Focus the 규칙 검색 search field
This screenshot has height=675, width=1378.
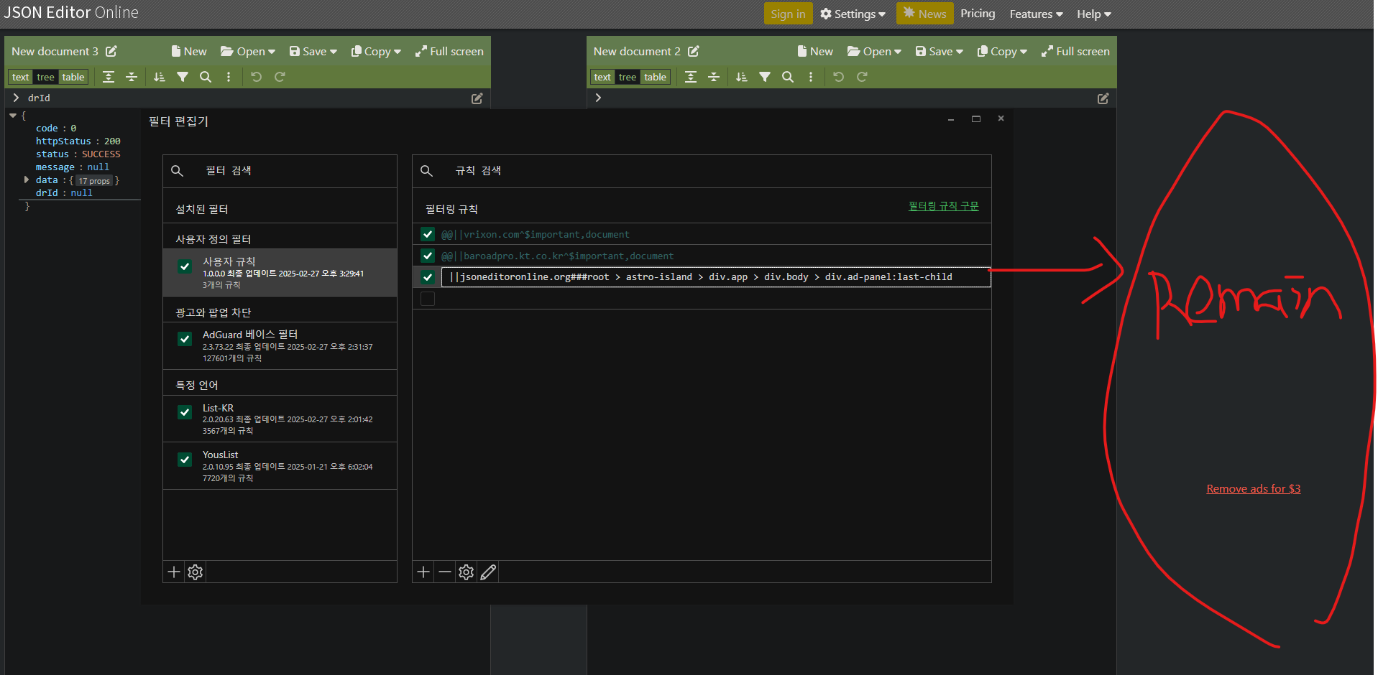tap(702, 171)
